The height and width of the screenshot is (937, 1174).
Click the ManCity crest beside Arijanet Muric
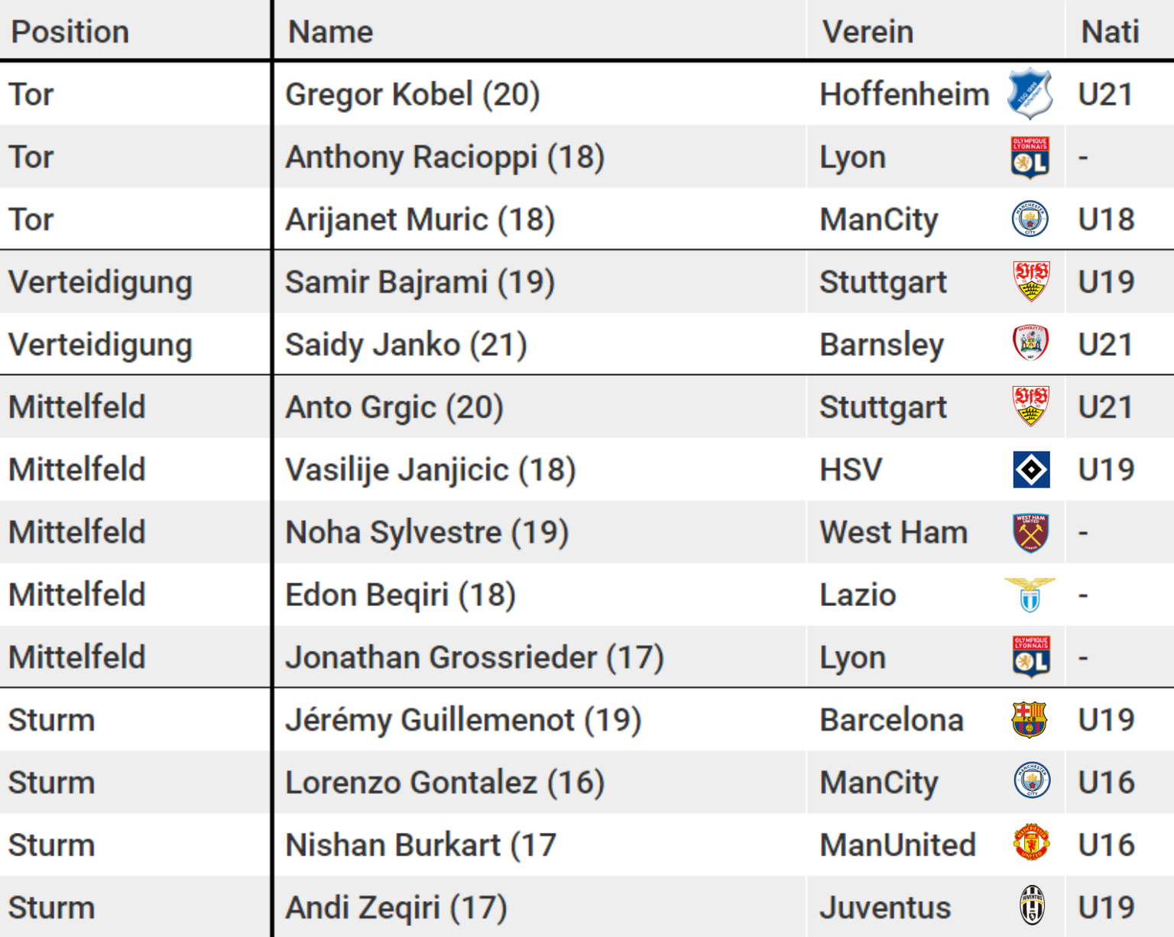[1030, 219]
